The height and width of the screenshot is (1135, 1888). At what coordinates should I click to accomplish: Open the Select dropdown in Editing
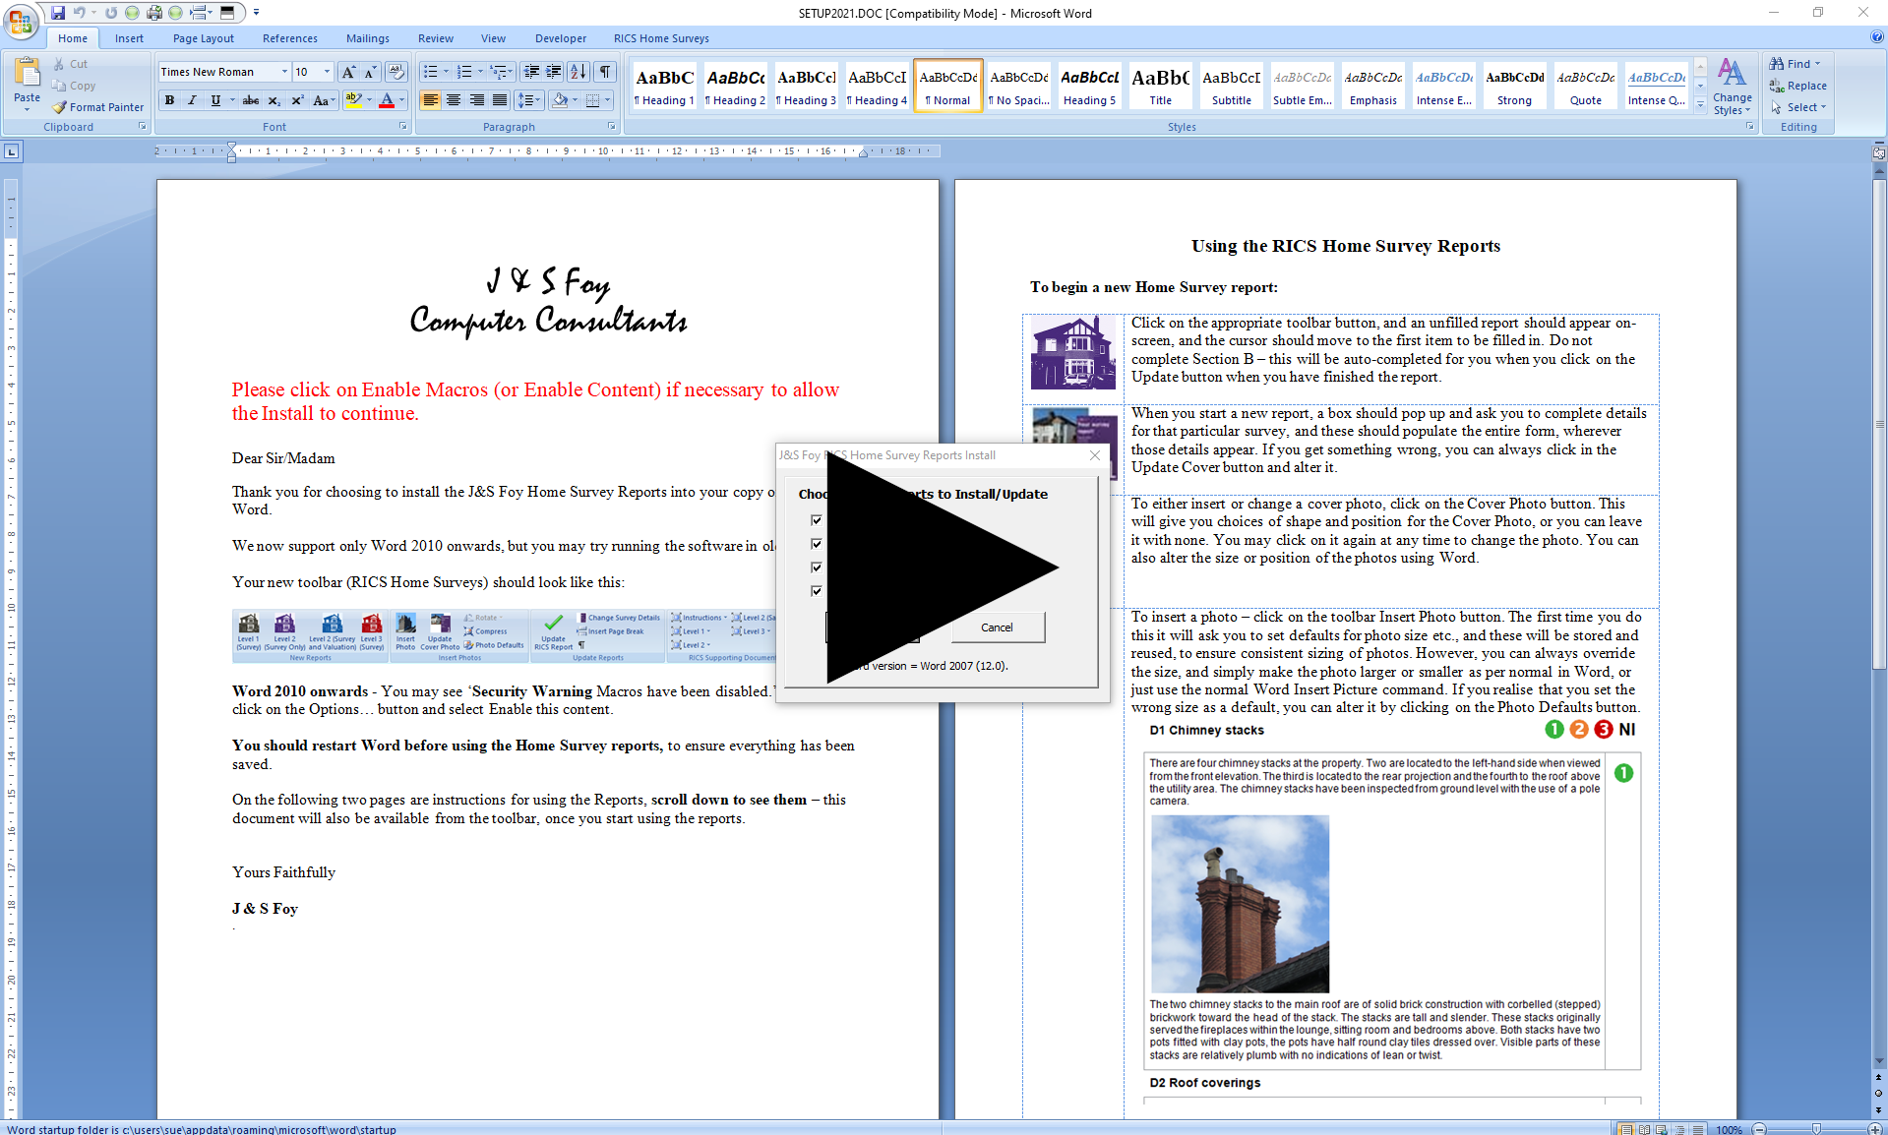[x=1798, y=107]
